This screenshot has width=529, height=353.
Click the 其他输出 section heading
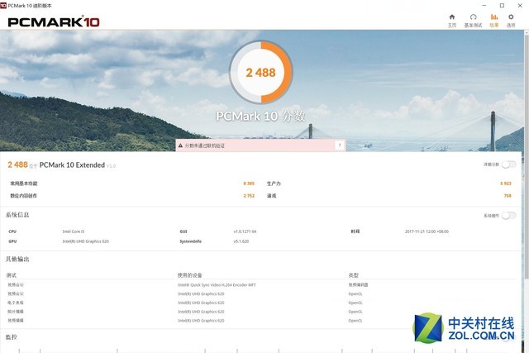coord(17,260)
